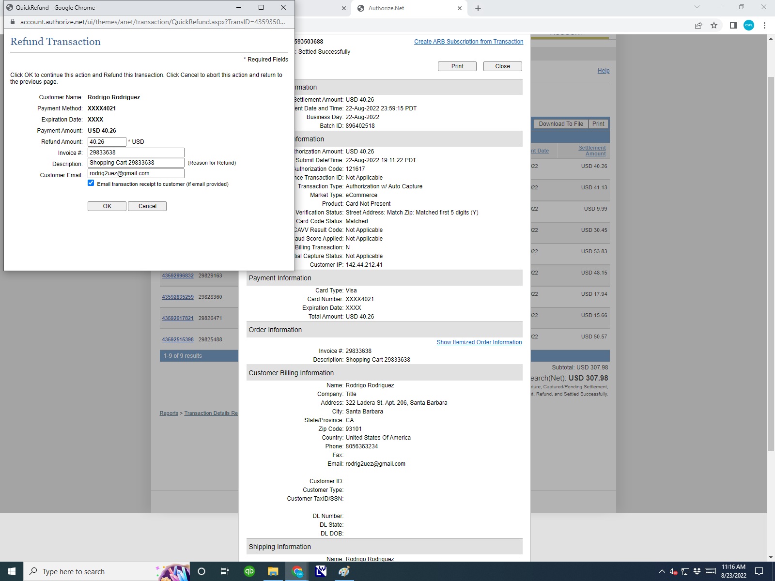This screenshot has height=581, width=775.
Task: Click the Paint palette taskbar icon
Action: 344,571
